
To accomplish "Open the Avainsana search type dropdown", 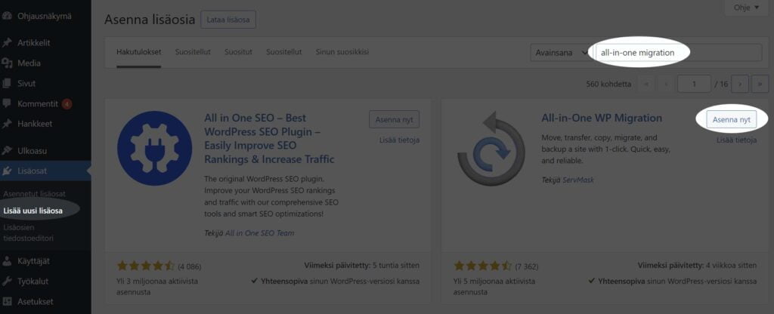I will click(560, 53).
